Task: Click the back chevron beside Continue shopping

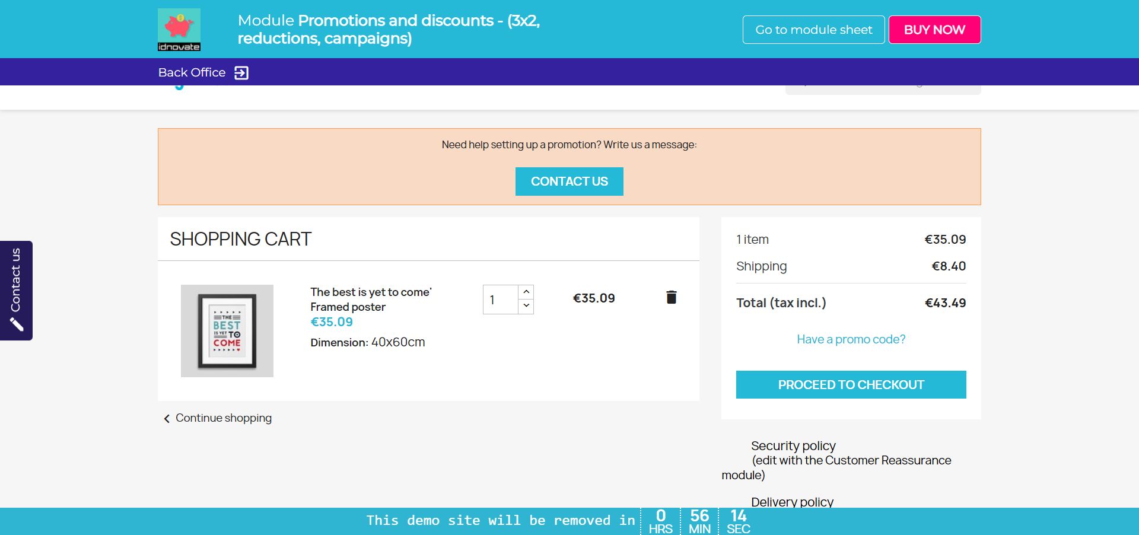Action: point(167,419)
